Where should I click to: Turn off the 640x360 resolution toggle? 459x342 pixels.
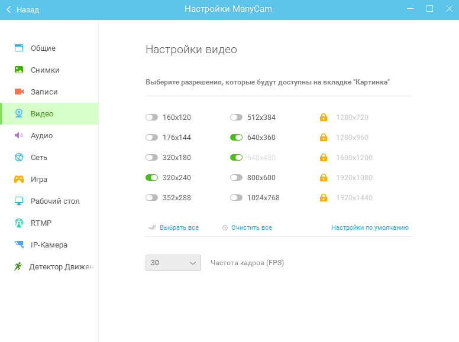coord(236,138)
